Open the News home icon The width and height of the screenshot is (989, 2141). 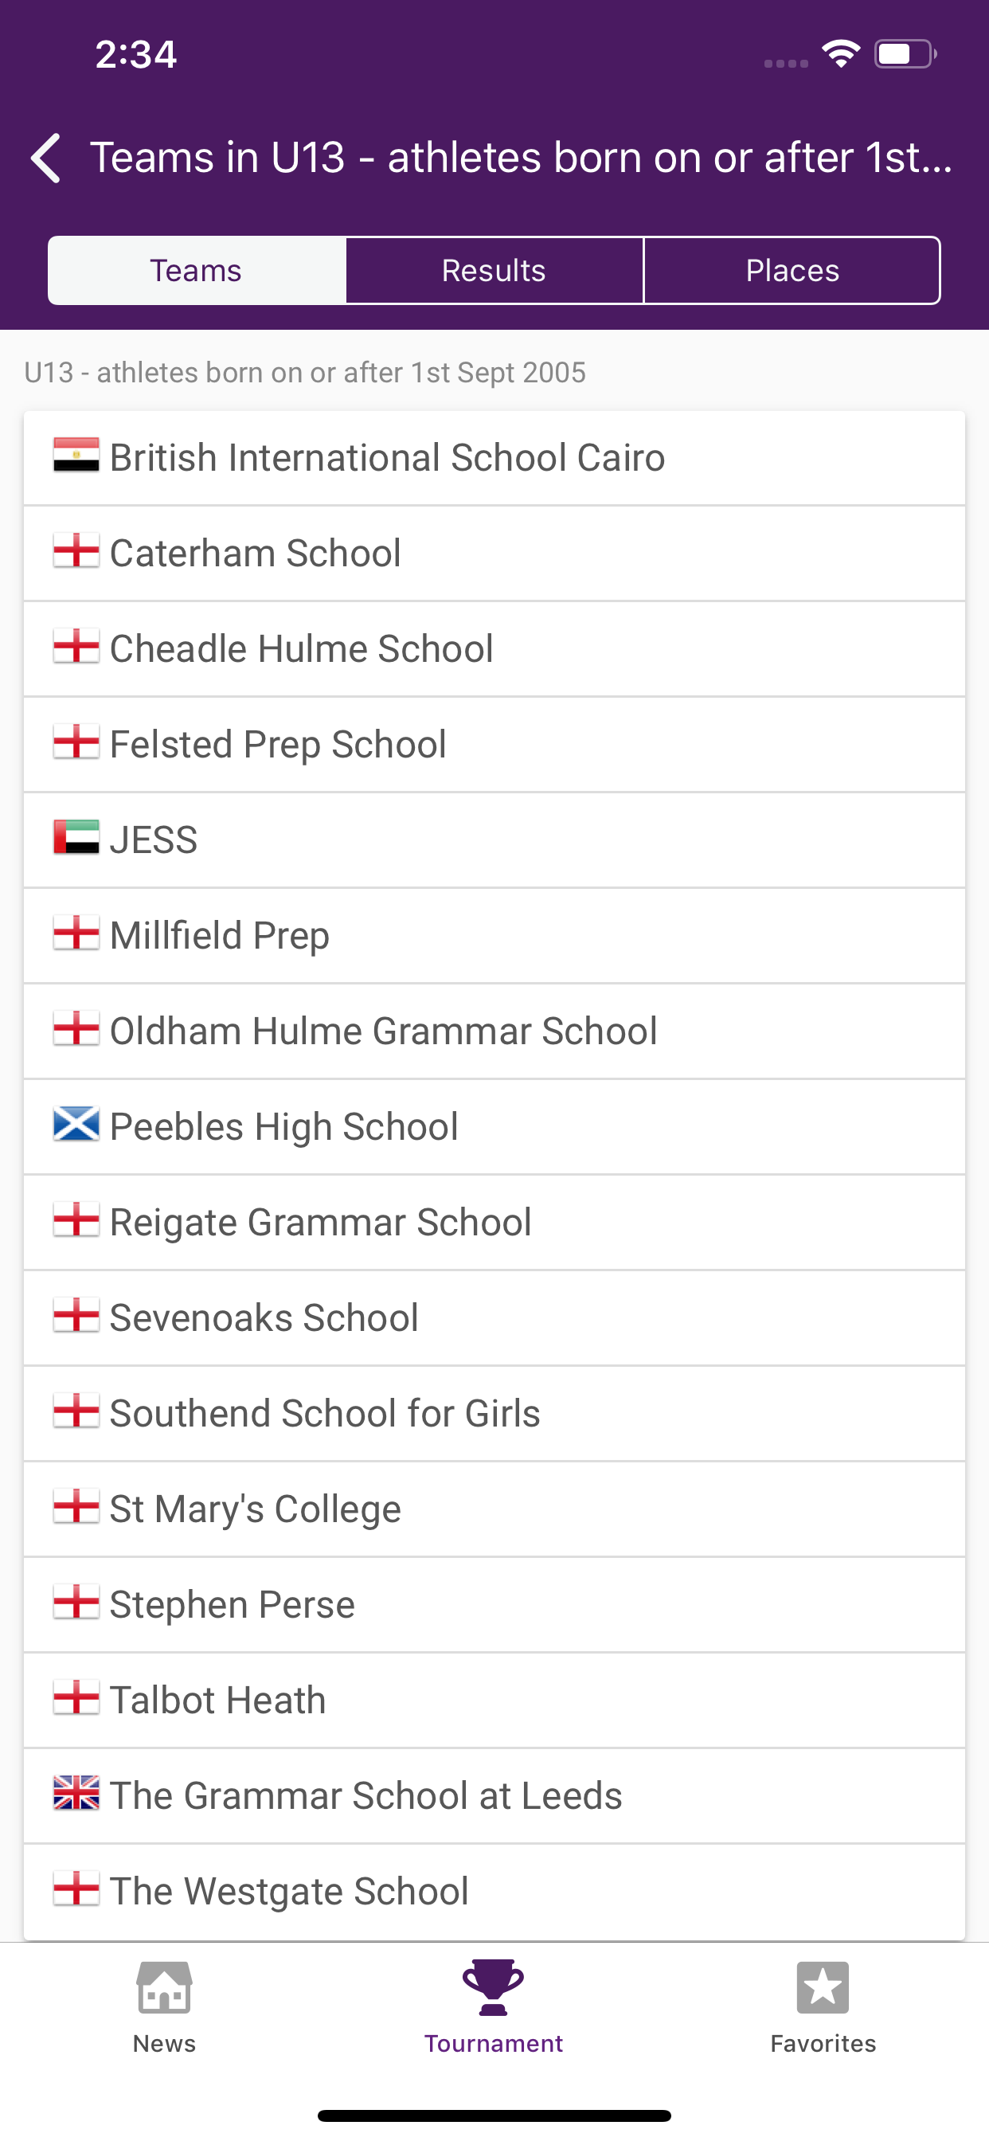coord(164,1989)
